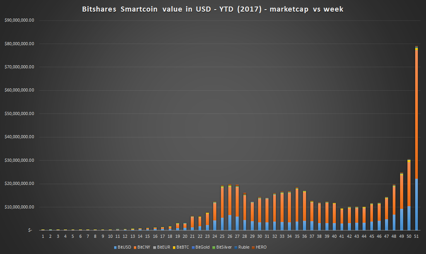Viewport: 426px width, 254px height.
Task: Click week label 10 on horizontal axis
Action: (x=110, y=236)
